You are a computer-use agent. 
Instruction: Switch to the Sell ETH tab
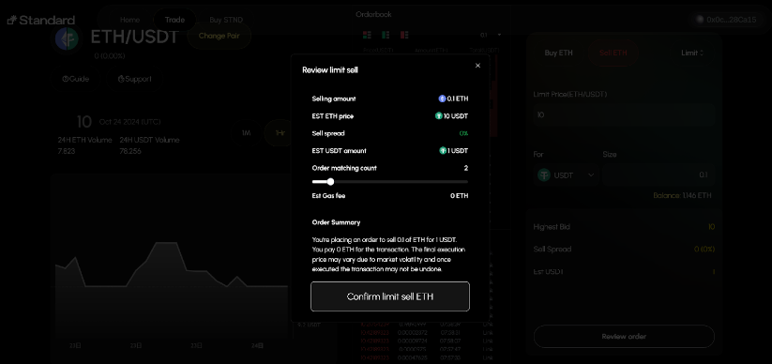613,53
